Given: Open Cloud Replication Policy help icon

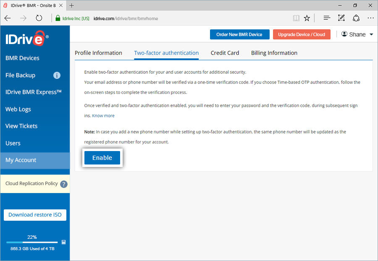Looking at the screenshot, I should (x=63, y=184).
